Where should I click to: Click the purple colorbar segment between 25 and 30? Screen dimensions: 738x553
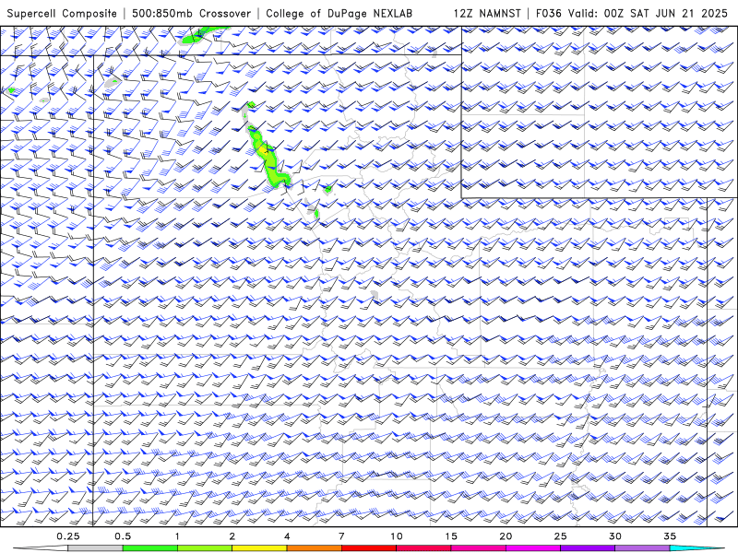pyautogui.click(x=588, y=548)
